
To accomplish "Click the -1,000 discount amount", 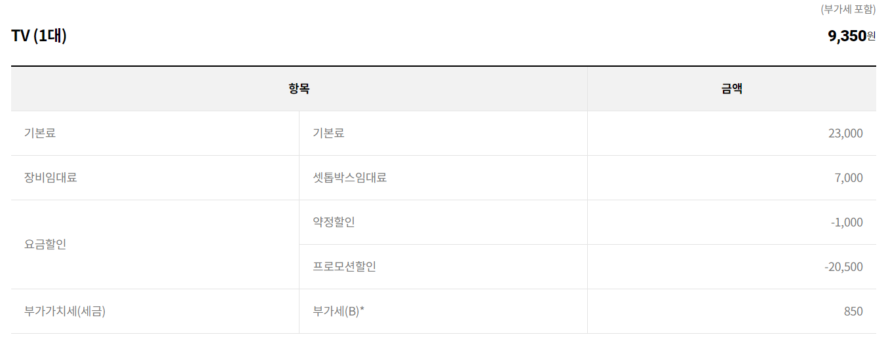I will (x=847, y=223).
